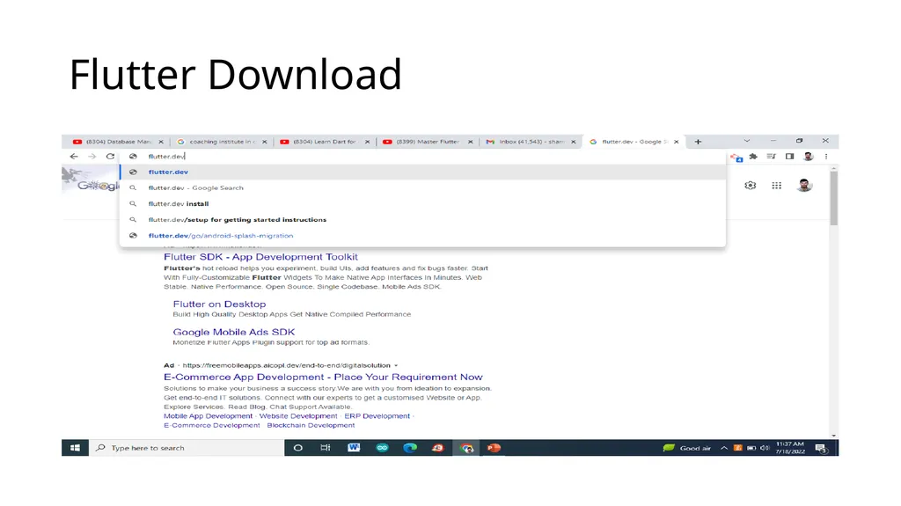Go back using the browser back arrow

[74, 157]
